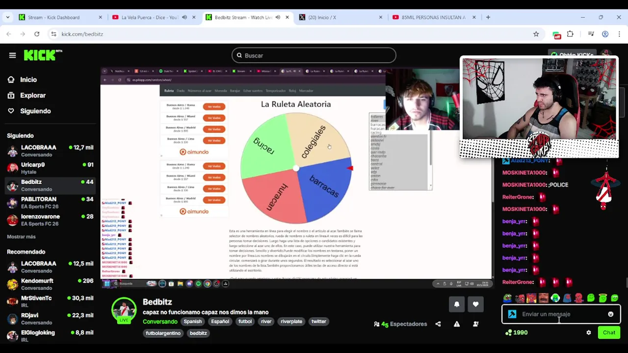This screenshot has width=628, height=353.
Task: Open the Conversando category link
Action: [160, 322]
